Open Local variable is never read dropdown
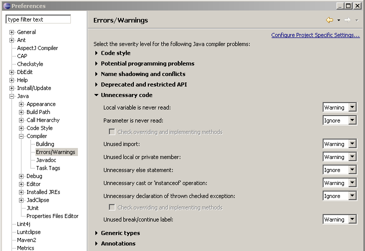 pos(352,107)
